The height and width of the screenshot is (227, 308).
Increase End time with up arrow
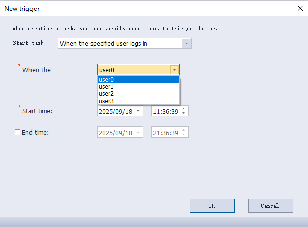point(184,130)
